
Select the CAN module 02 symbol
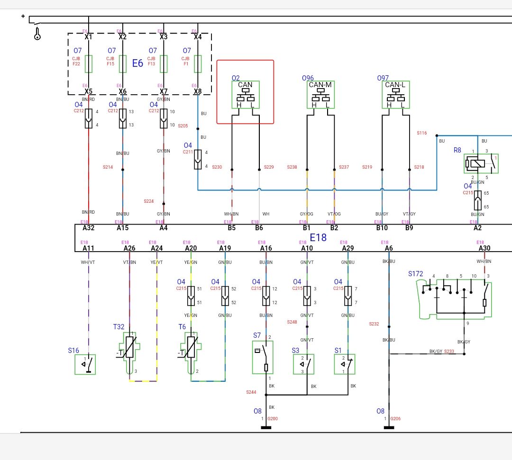(246, 95)
